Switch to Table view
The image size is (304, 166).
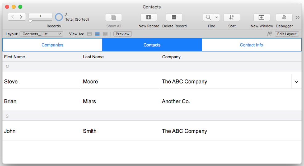click(105, 34)
